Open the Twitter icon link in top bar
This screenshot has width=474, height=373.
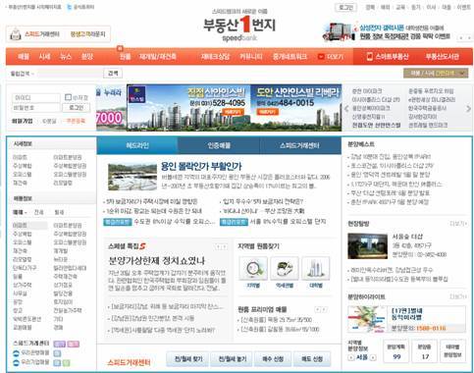click(69, 7)
